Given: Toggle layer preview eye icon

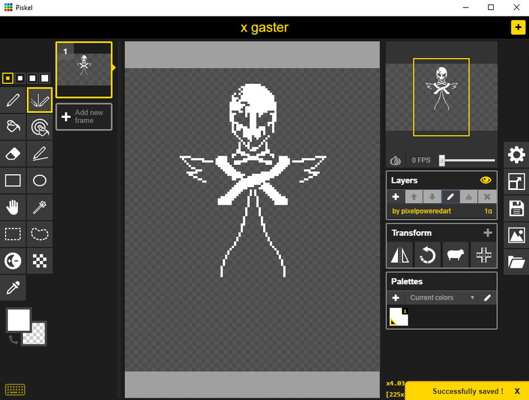Looking at the screenshot, I should click(486, 180).
